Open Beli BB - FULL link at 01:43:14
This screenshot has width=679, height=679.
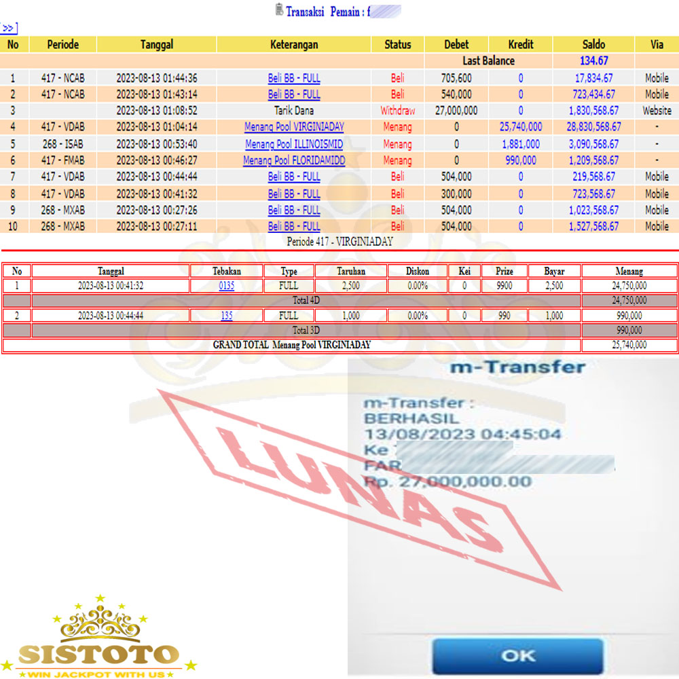click(x=294, y=94)
